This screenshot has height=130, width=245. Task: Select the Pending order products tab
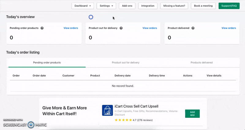coord(47,63)
